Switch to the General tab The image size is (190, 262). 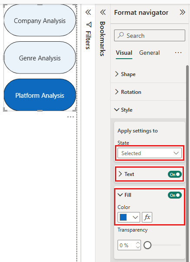[149, 53]
